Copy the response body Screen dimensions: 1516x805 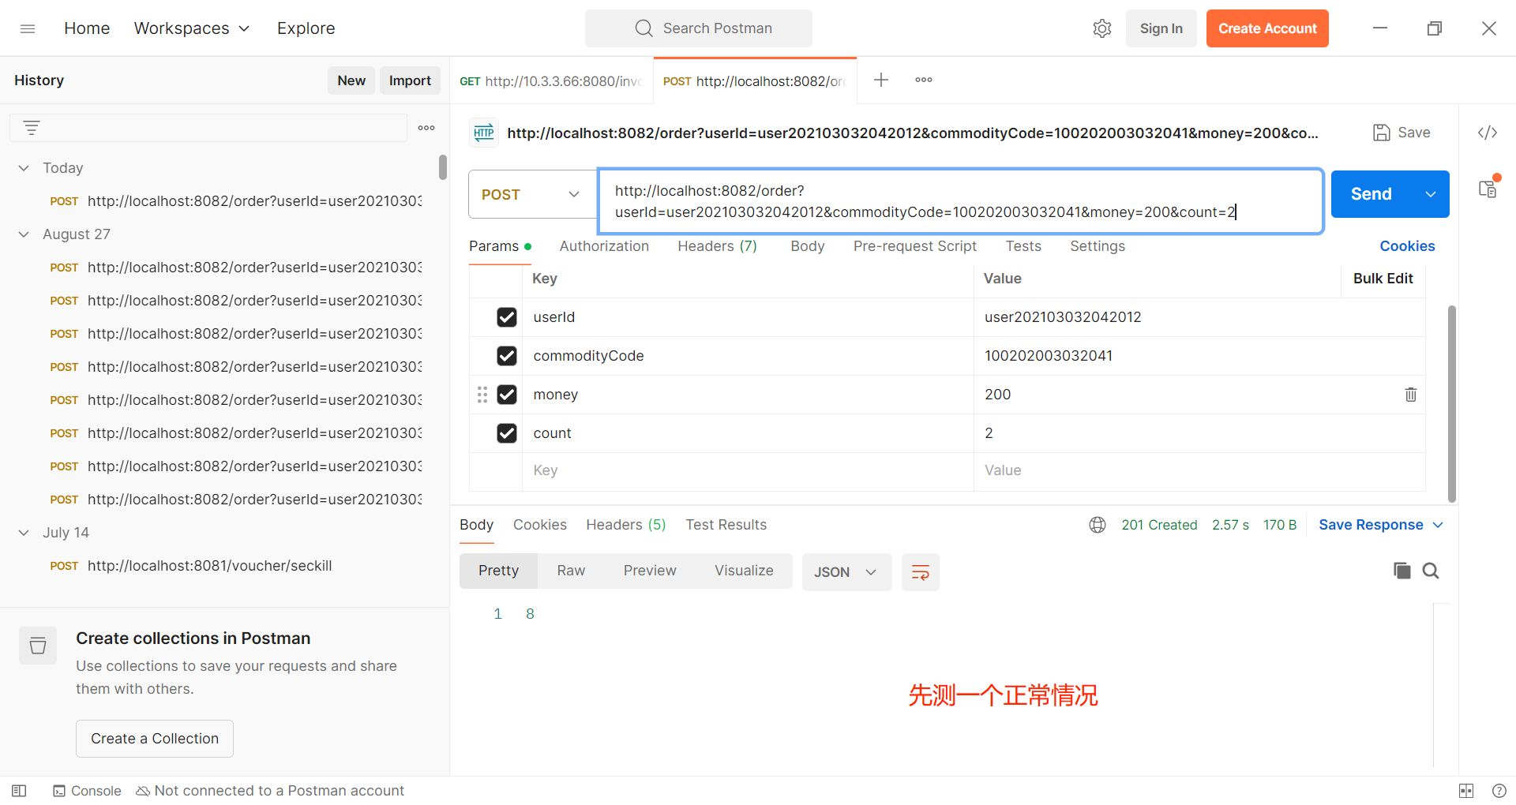[x=1402, y=571]
